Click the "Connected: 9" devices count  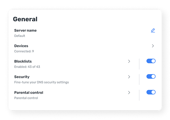click(x=24, y=51)
